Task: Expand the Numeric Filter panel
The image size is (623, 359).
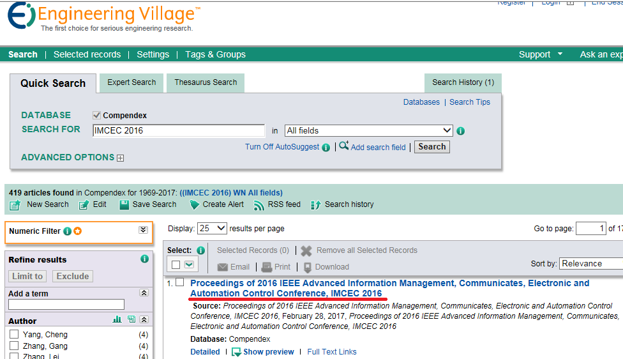Action: click(x=143, y=231)
